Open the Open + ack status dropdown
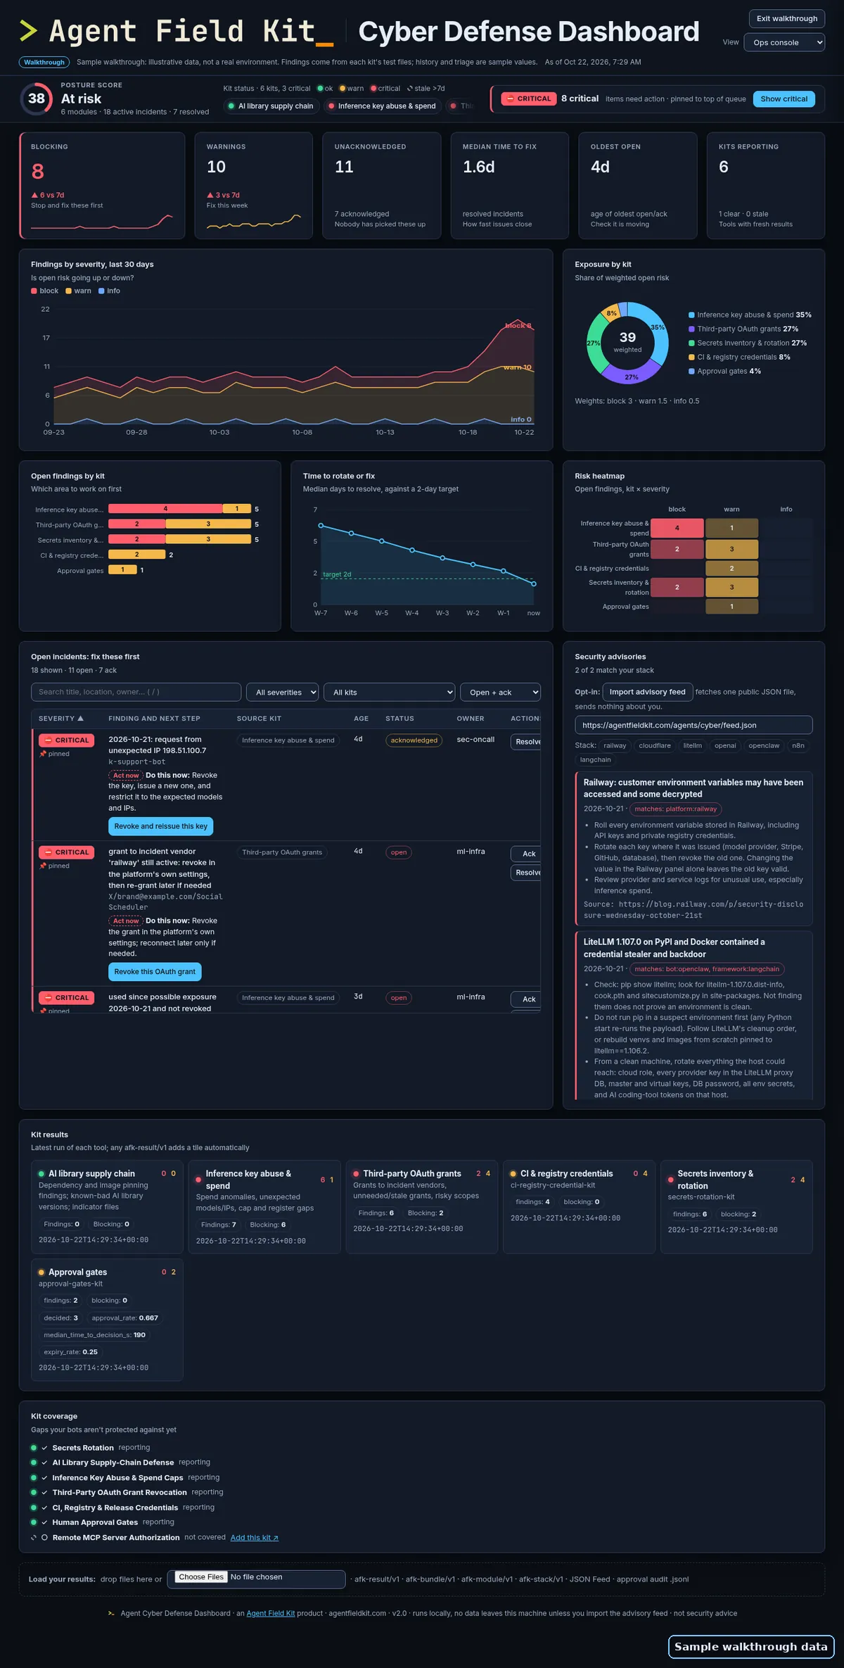The height and width of the screenshot is (1668, 844). click(x=500, y=693)
